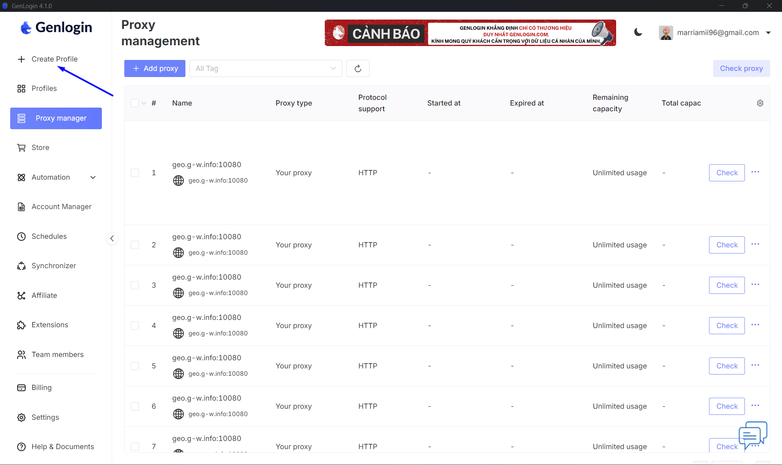Screen dimensions: 782x465
Task: Open more options for proxy row 4
Action: [x=755, y=325]
